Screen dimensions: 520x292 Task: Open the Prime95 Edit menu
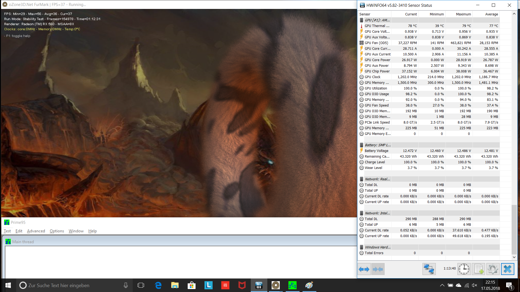click(19, 231)
